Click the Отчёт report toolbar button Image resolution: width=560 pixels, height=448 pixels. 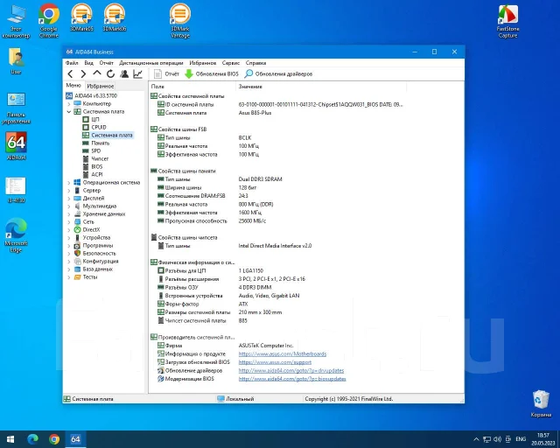pos(166,74)
